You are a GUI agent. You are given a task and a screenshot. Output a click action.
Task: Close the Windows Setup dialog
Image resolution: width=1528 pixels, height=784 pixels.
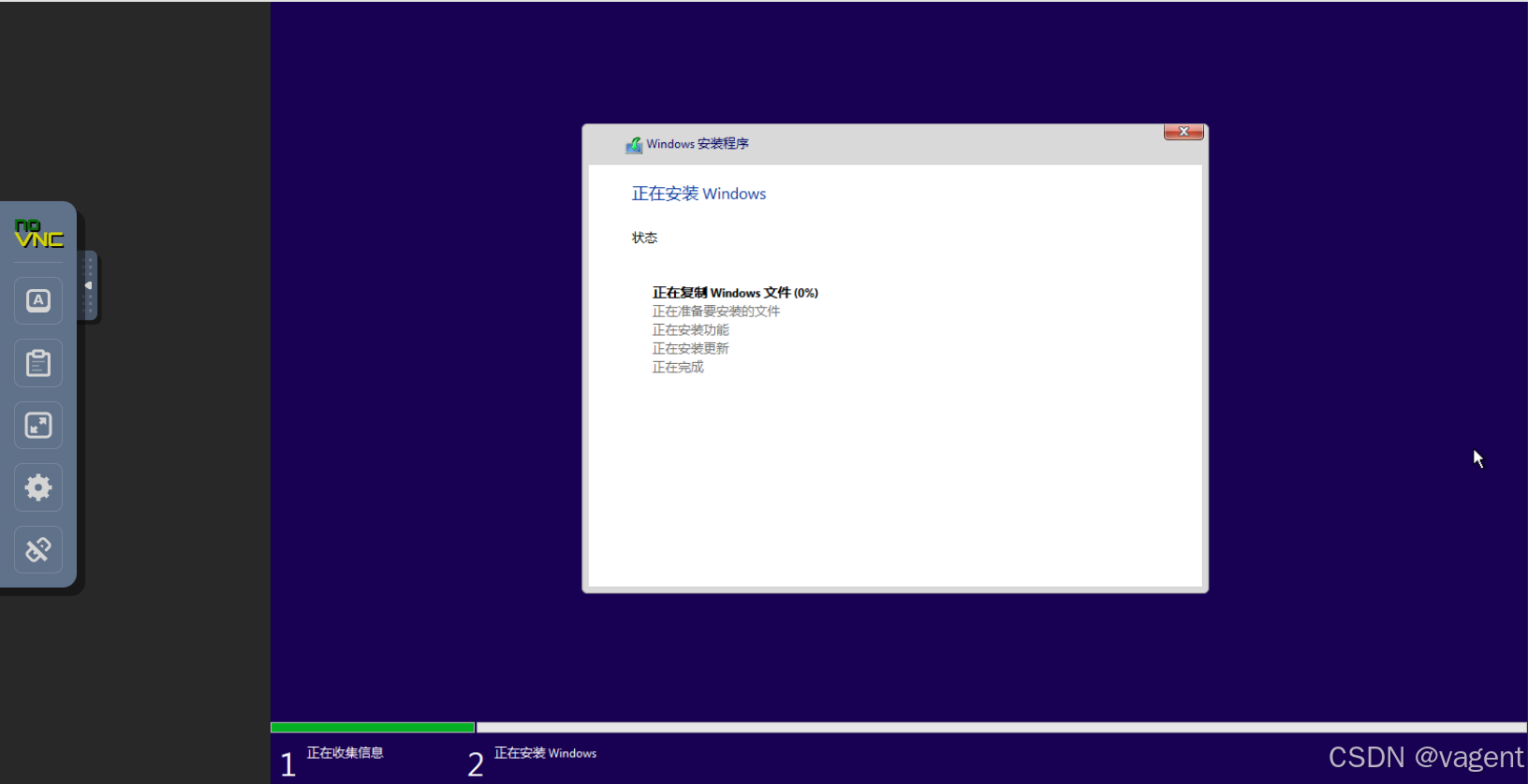click(1183, 132)
